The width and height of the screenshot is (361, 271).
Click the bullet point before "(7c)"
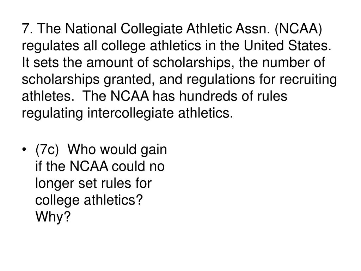click(24, 150)
